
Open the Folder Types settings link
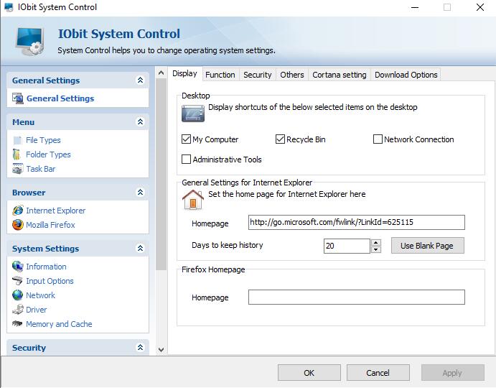tap(48, 154)
